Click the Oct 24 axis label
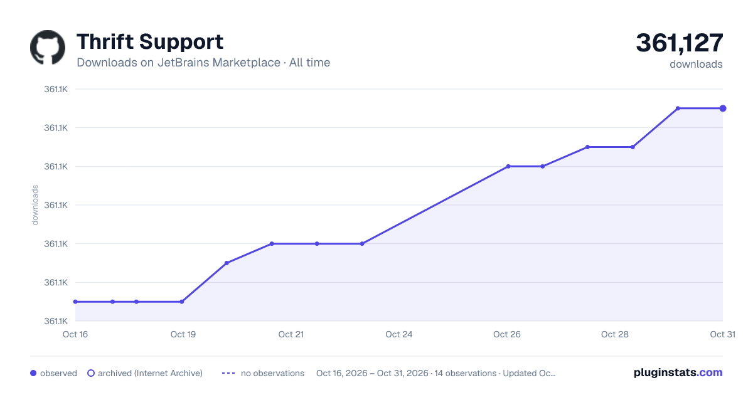Viewport: 753px width, 395px height. pyautogui.click(x=399, y=334)
